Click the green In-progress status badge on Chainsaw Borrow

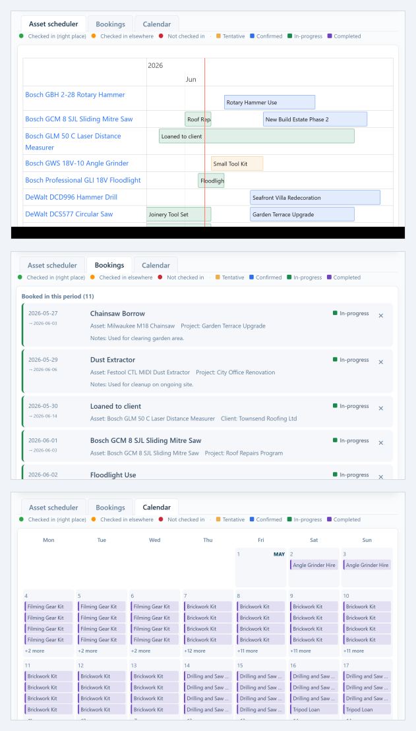point(351,313)
